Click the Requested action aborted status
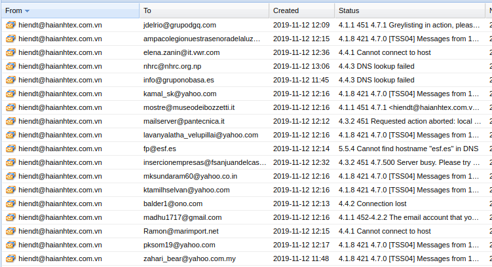 point(409,121)
